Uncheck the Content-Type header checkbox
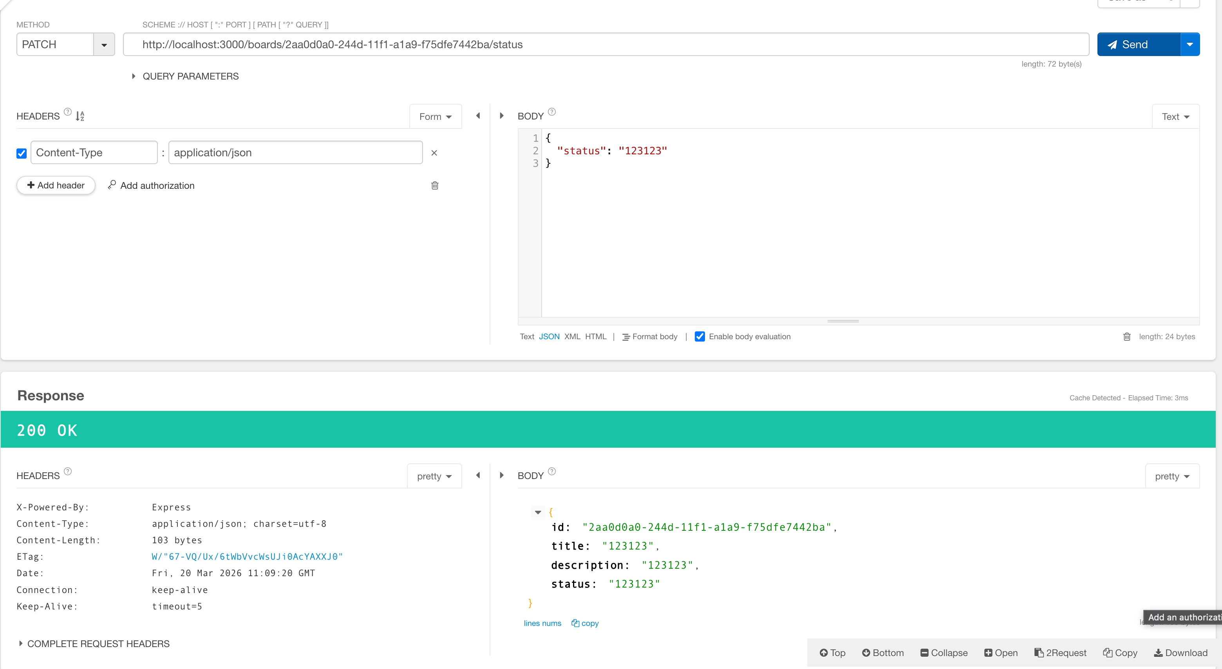1222x669 pixels. pos(22,153)
